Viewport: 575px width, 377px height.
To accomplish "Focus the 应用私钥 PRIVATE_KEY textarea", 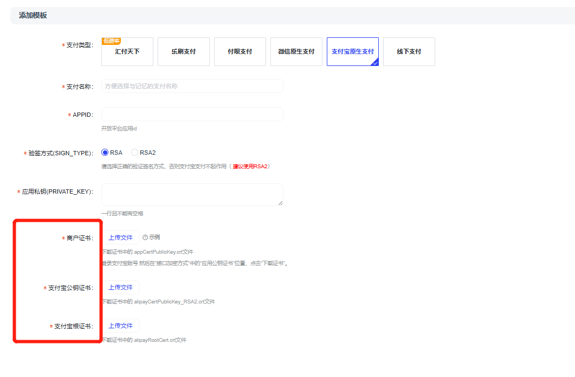I will 192,194.
